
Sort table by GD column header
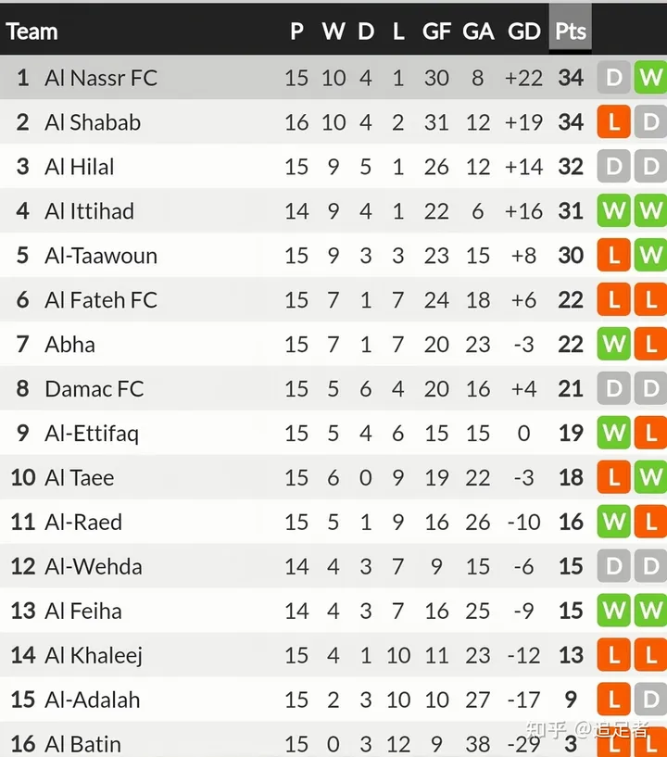pyautogui.click(x=524, y=32)
